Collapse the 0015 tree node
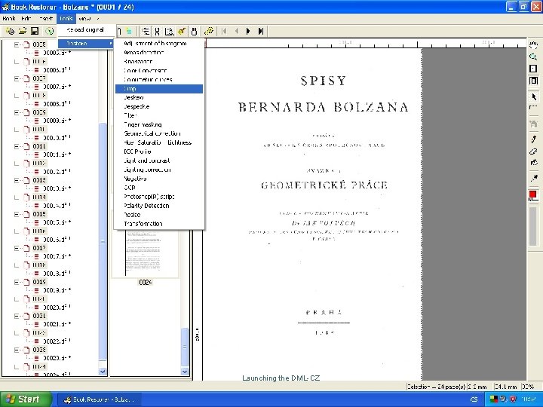The height and width of the screenshot is (407, 543). 17,214
